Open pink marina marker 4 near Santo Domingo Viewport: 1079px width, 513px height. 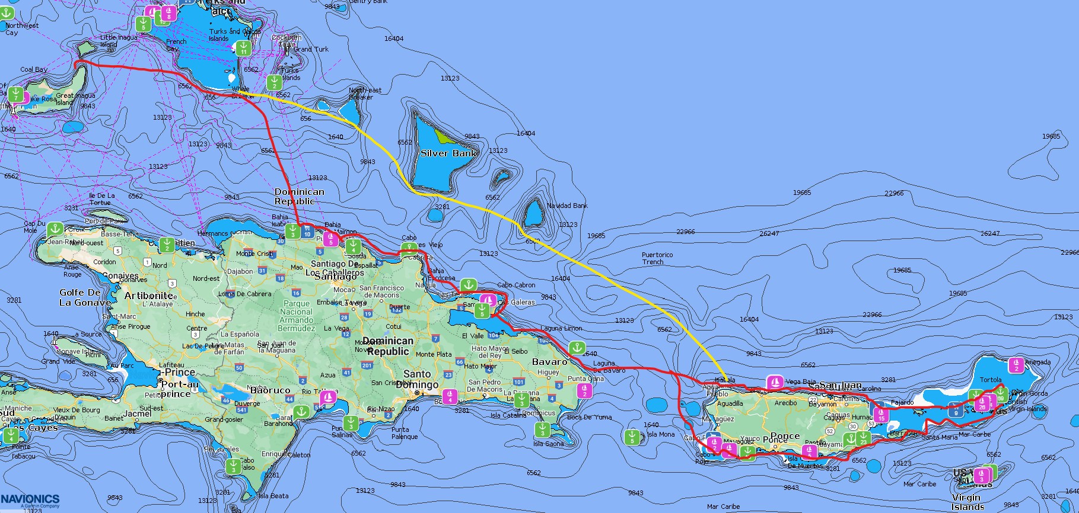(450, 396)
